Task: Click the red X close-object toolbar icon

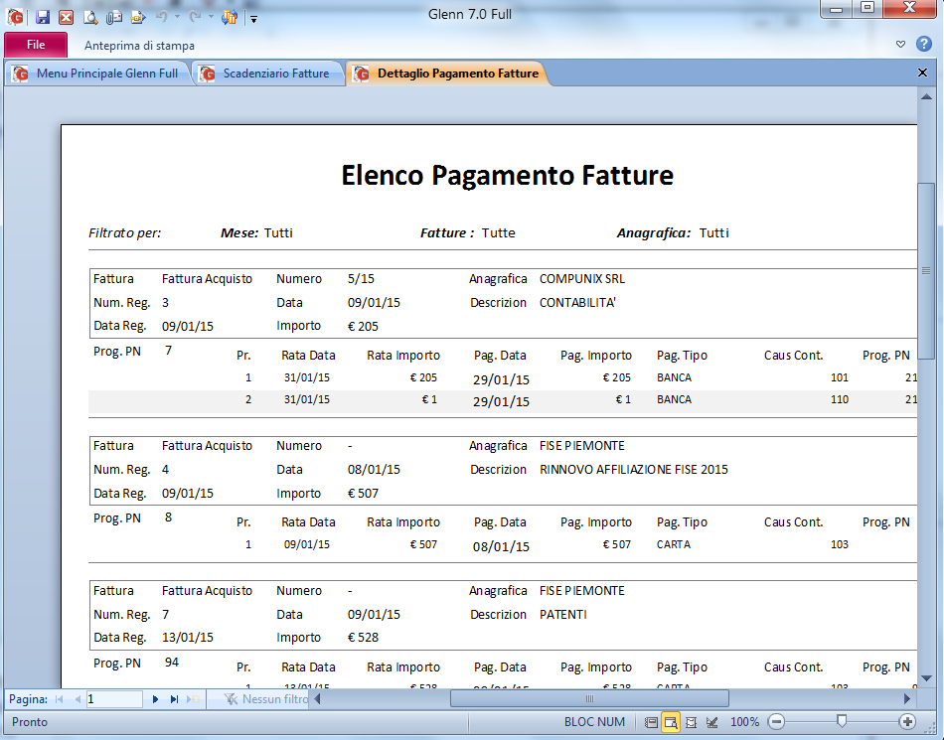Action: click(x=67, y=17)
